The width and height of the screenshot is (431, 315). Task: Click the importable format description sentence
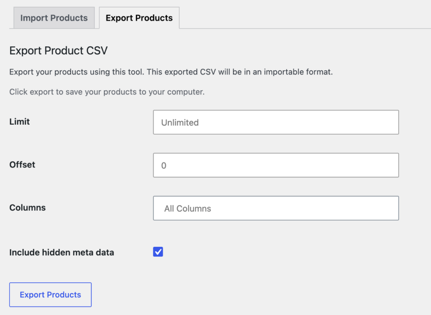171,72
